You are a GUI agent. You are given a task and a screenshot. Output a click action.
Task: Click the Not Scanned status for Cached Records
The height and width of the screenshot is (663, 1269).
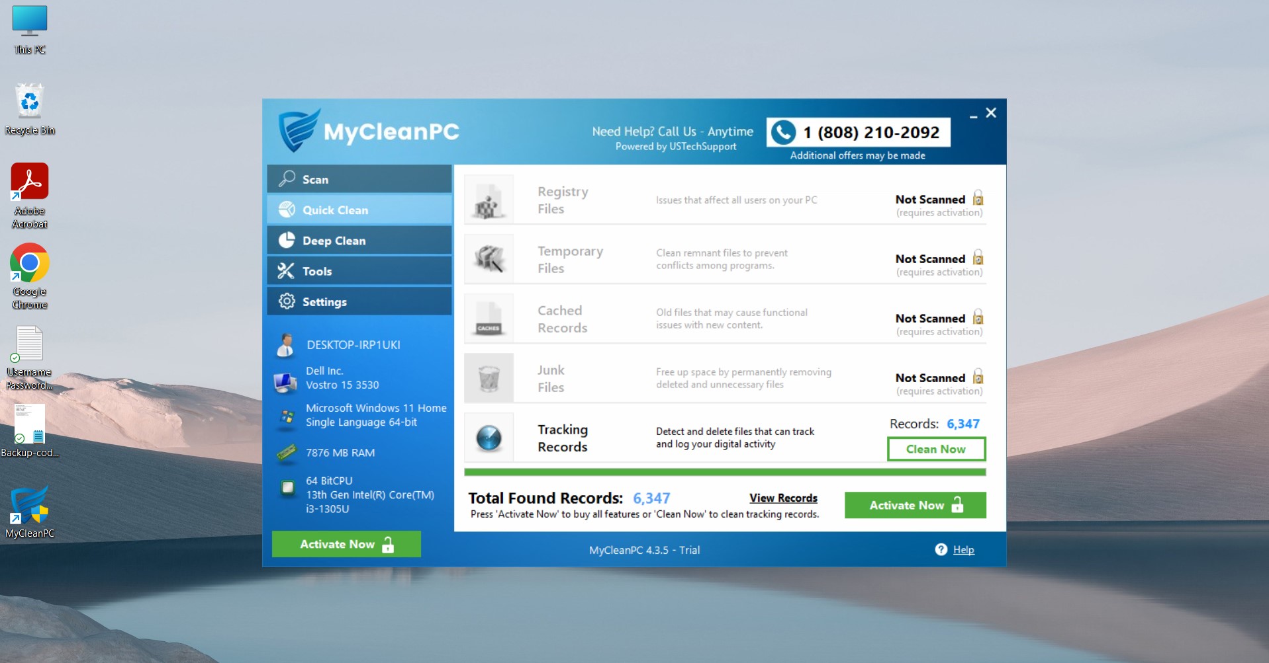(x=930, y=318)
